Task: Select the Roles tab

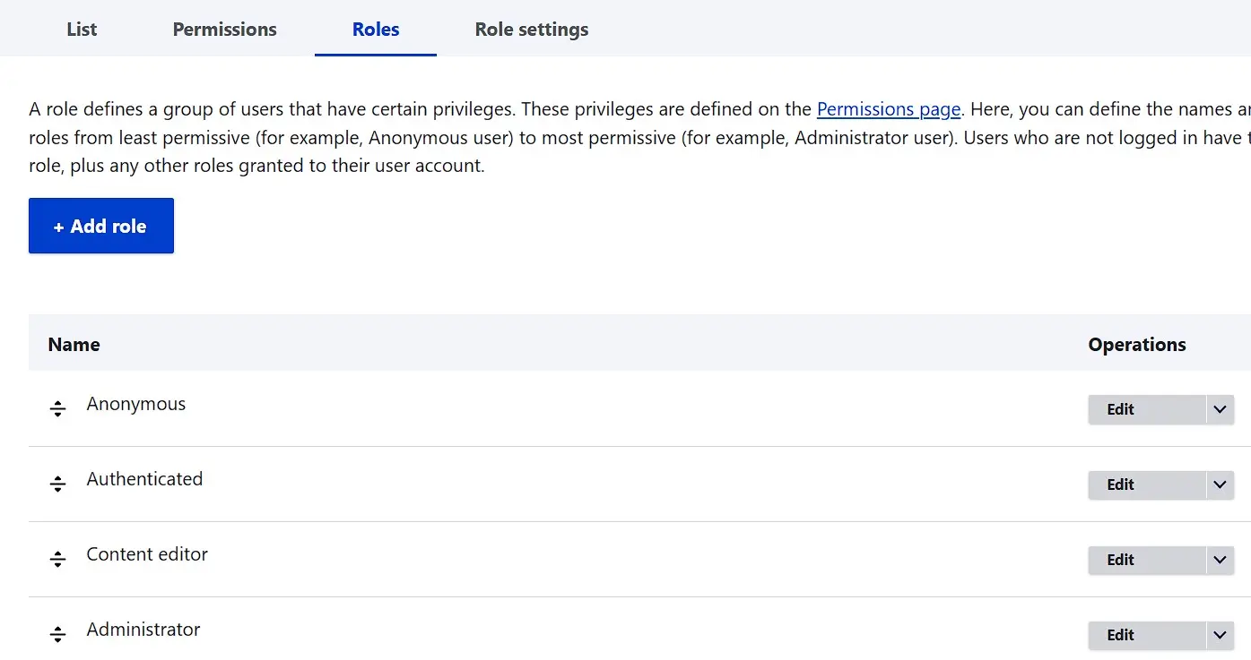Action: pos(375,29)
